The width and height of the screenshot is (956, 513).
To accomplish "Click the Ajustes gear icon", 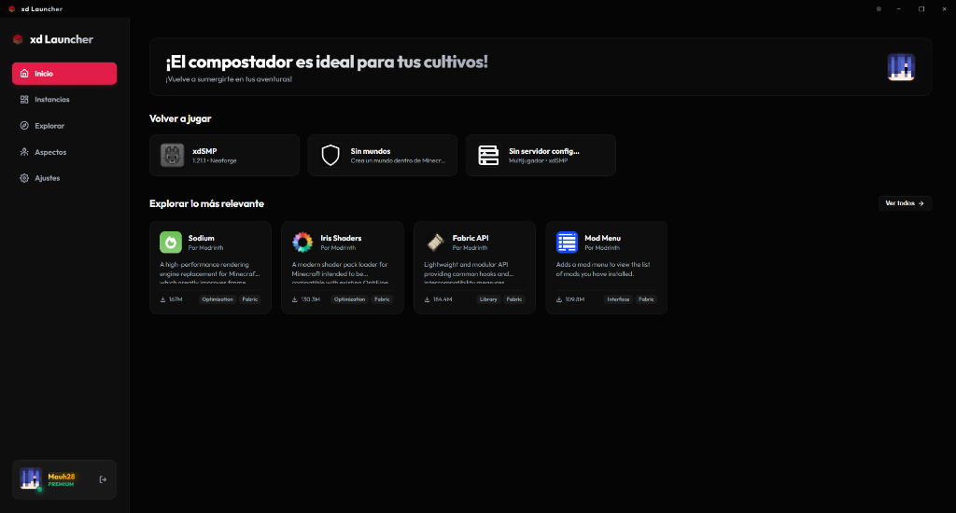I will pos(24,178).
